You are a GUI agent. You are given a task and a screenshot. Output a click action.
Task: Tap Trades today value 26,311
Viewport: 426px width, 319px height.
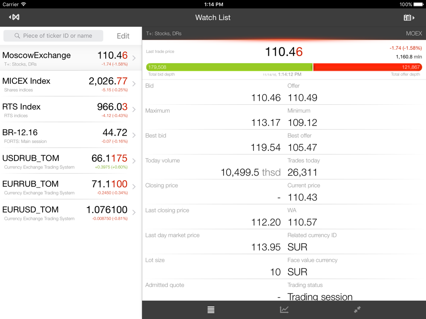click(302, 173)
